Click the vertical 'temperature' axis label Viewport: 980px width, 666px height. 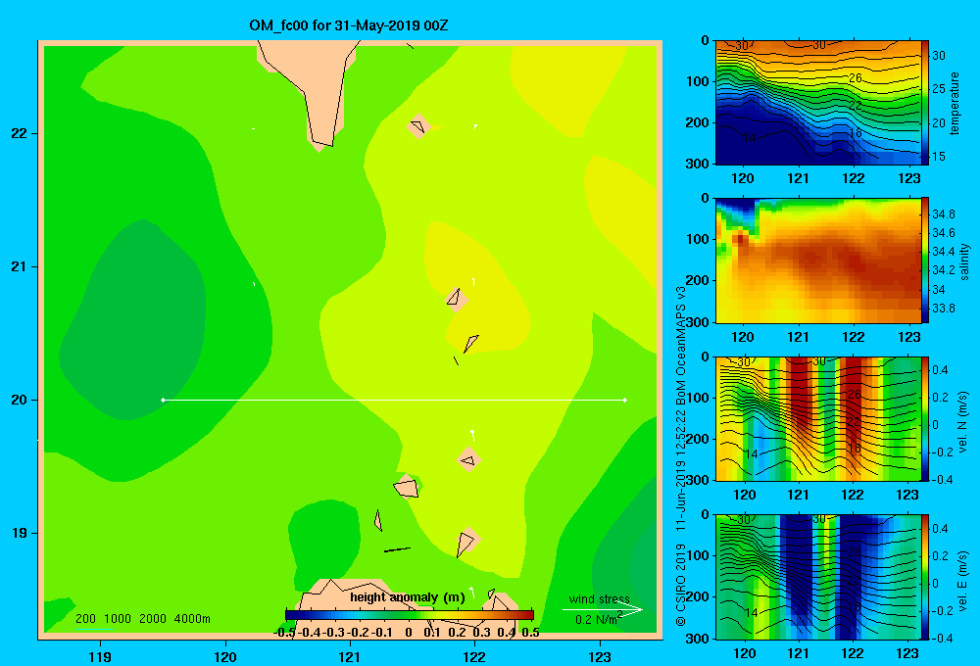tap(955, 103)
